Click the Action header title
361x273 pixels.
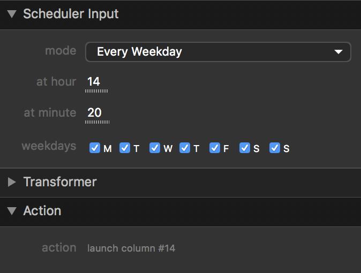42,211
